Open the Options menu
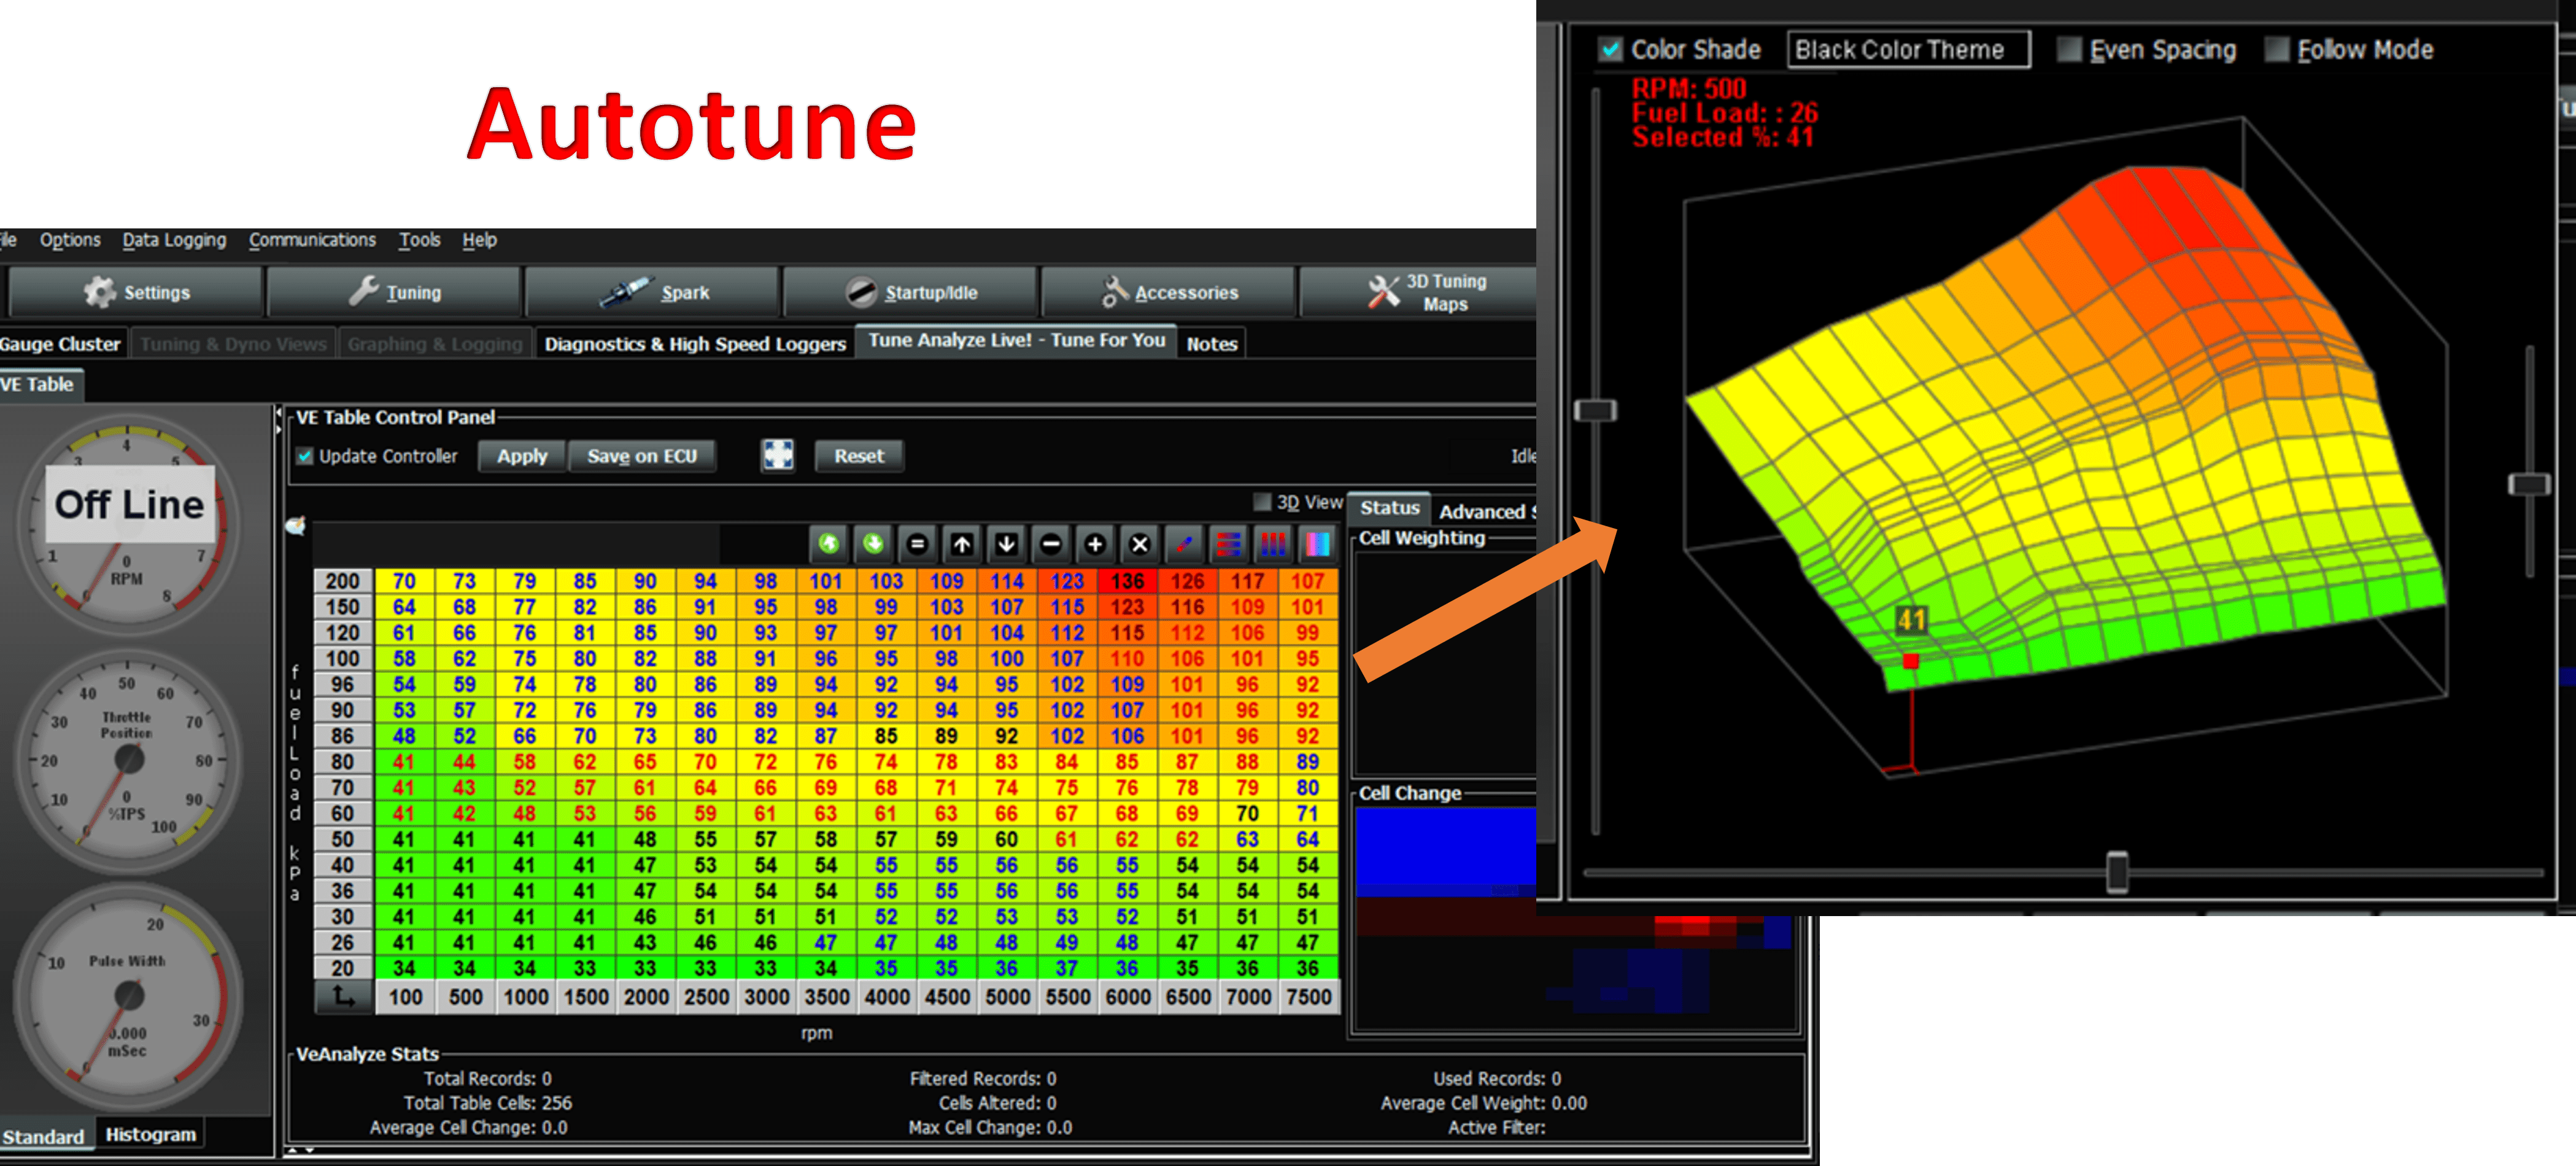 tap(70, 240)
